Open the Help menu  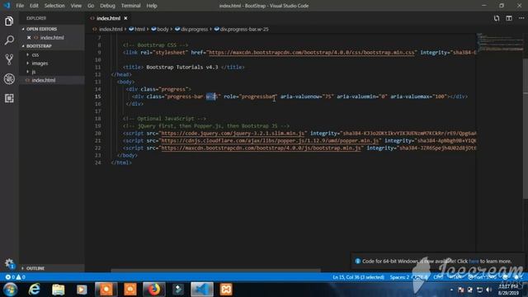pos(152,6)
